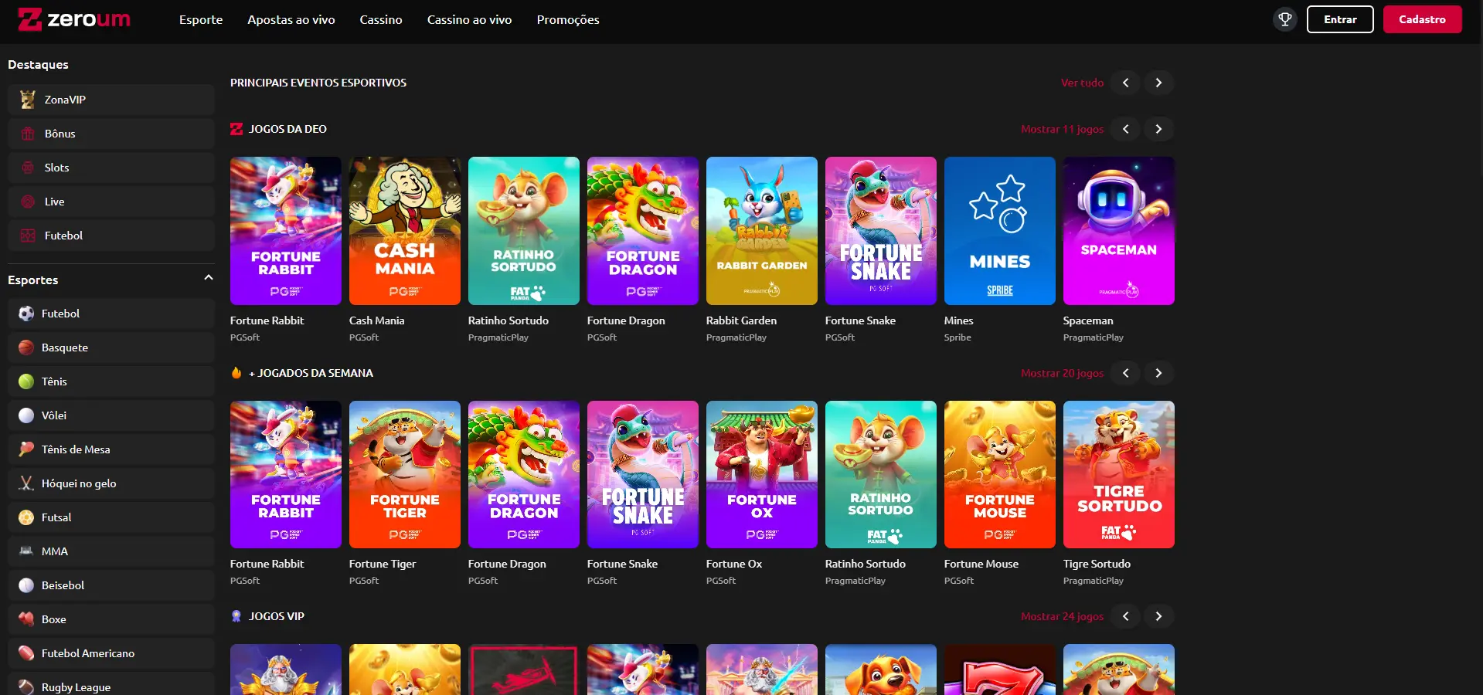Choose Futebol under Esportes list
The height and width of the screenshot is (695, 1483).
pyautogui.click(x=111, y=314)
